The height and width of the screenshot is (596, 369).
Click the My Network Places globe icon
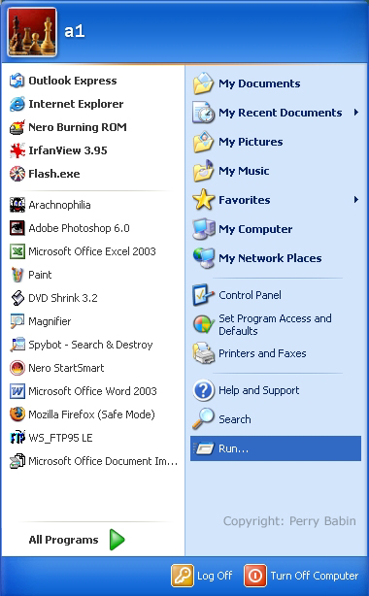(x=203, y=258)
